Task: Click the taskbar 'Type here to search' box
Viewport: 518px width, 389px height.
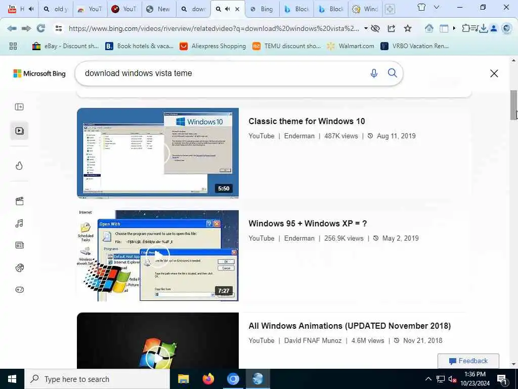Action: (97, 379)
